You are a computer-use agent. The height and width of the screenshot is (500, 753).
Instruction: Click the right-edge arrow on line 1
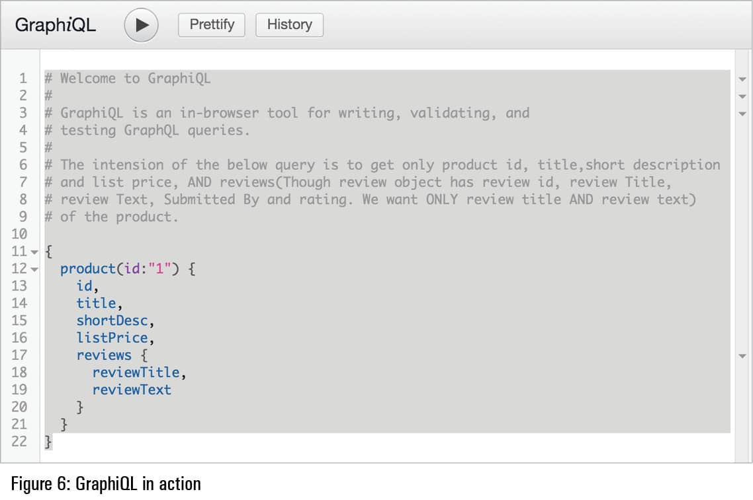pos(742,79)
